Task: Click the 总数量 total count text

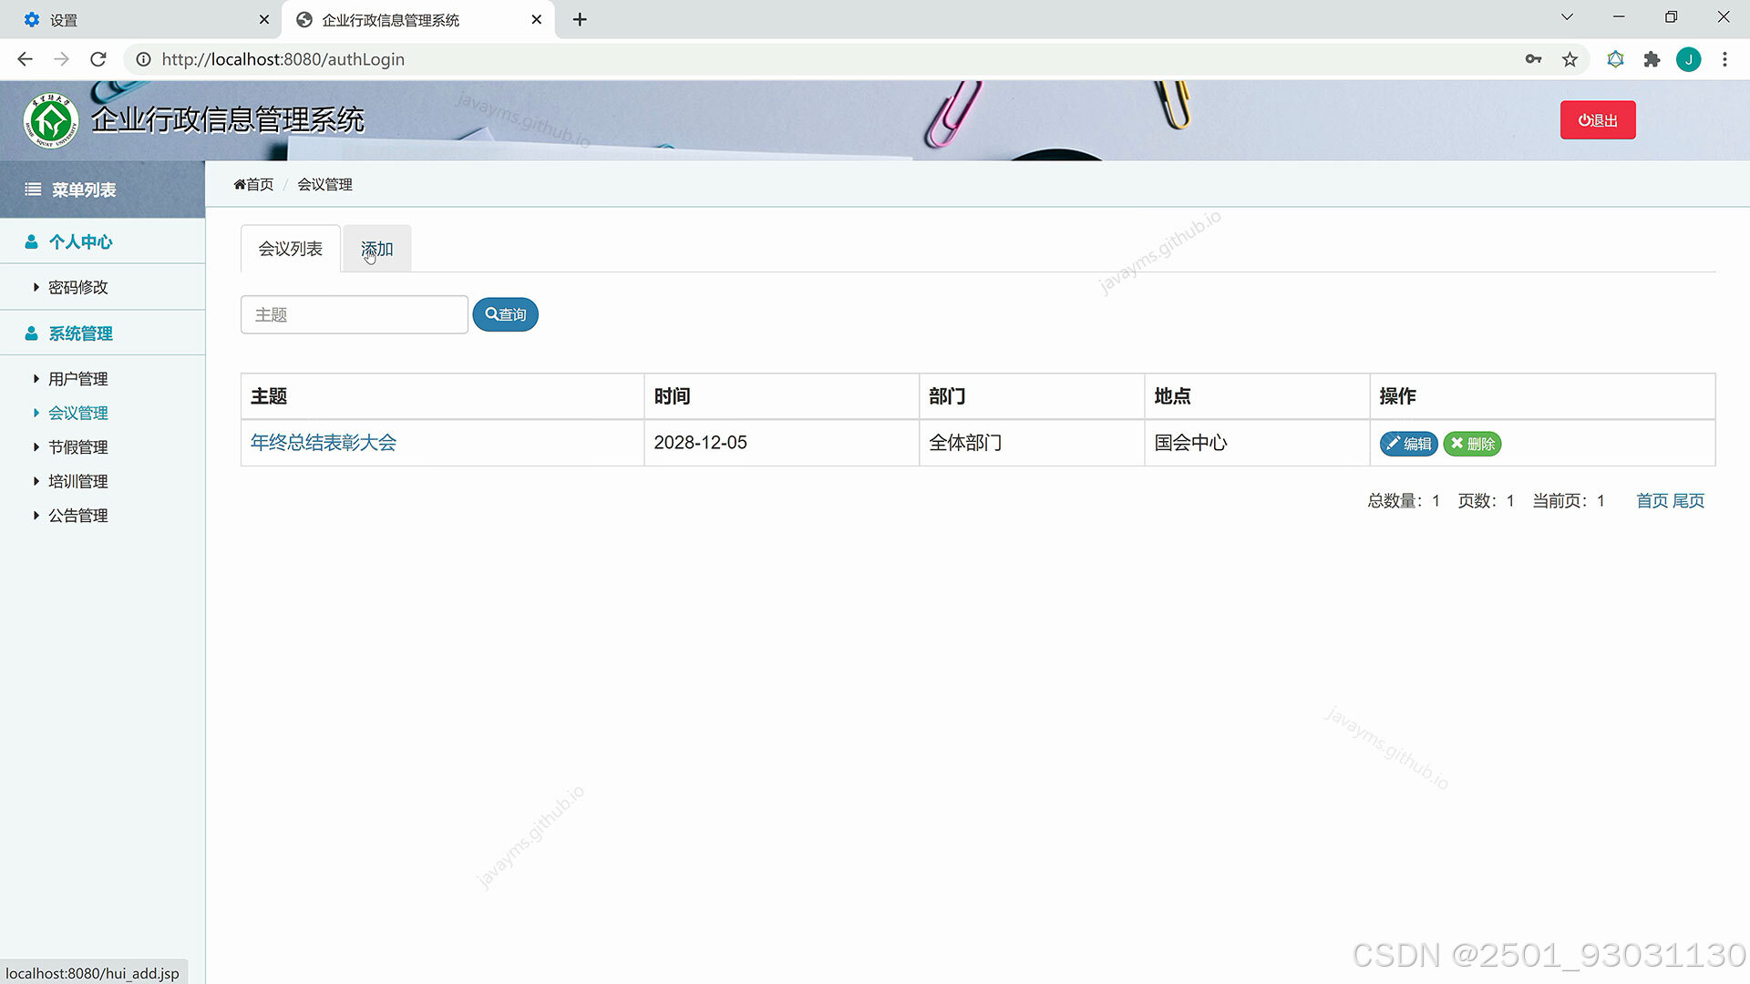Action: pos(1404,501)
